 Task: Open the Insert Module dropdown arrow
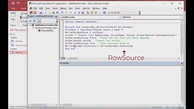coord(38,13)
